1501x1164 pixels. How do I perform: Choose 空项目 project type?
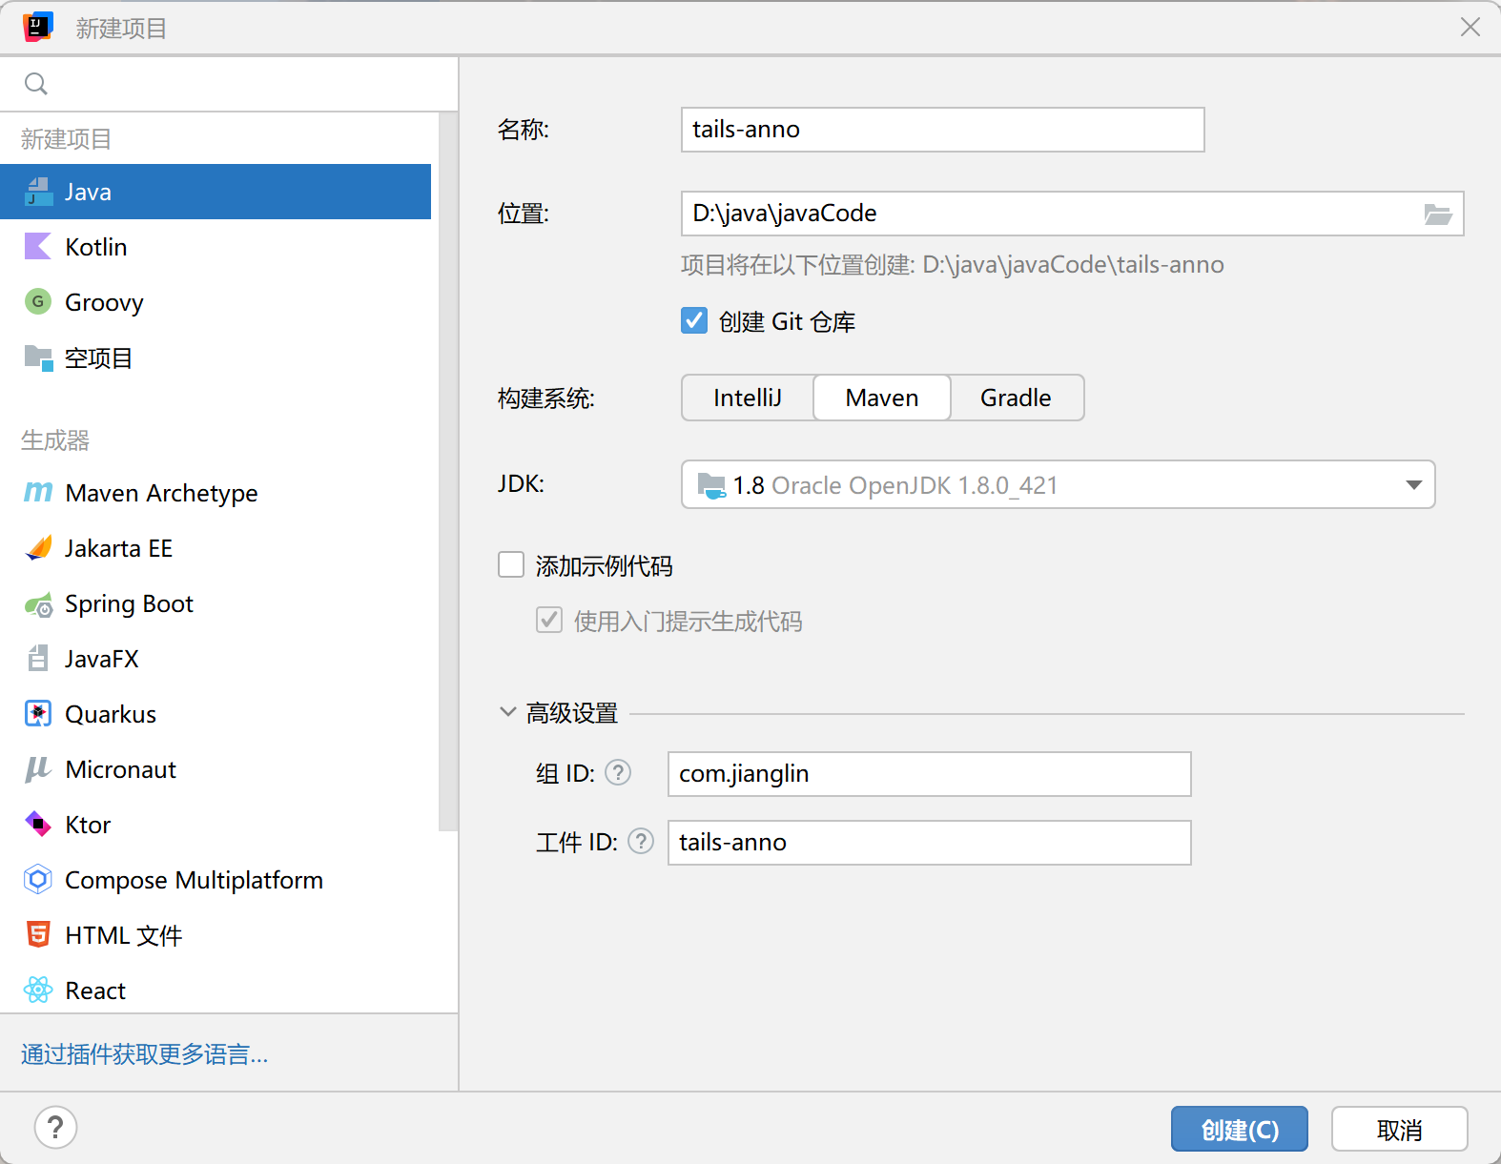[x=216, y=357]
